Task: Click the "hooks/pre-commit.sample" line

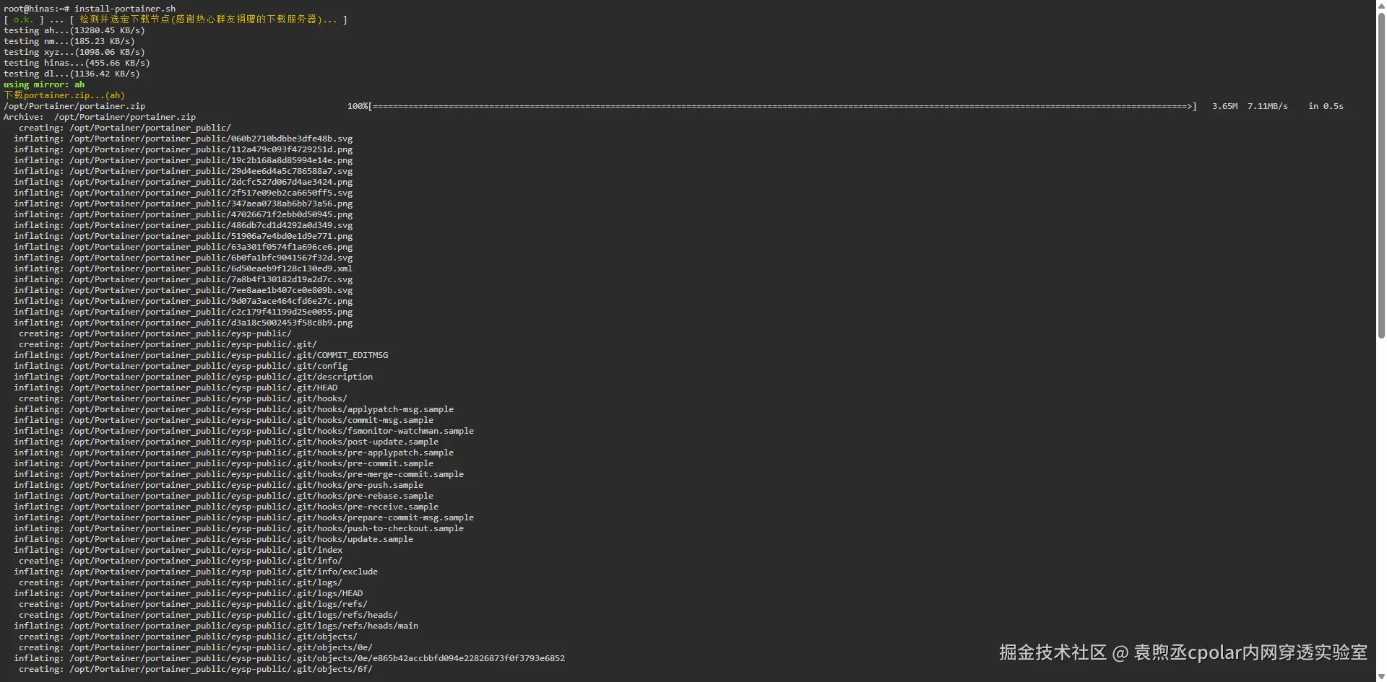Action: coord(224,463)
